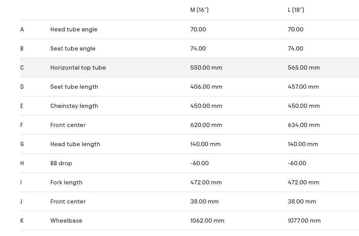Select the 620.00 mm front center value
The width and height of the screenshot is (359, 236).
click(x=206, y=125)
